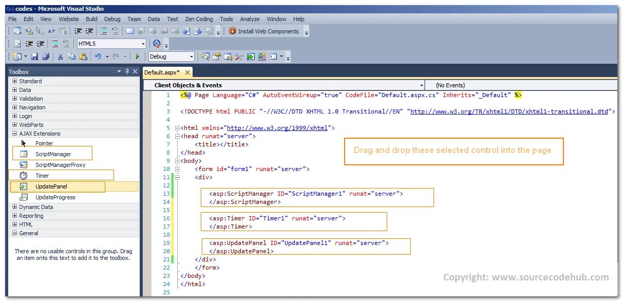This screenshot has width=623, height=302.
Task: Open the Zen Coding menu
Action: 199,19
